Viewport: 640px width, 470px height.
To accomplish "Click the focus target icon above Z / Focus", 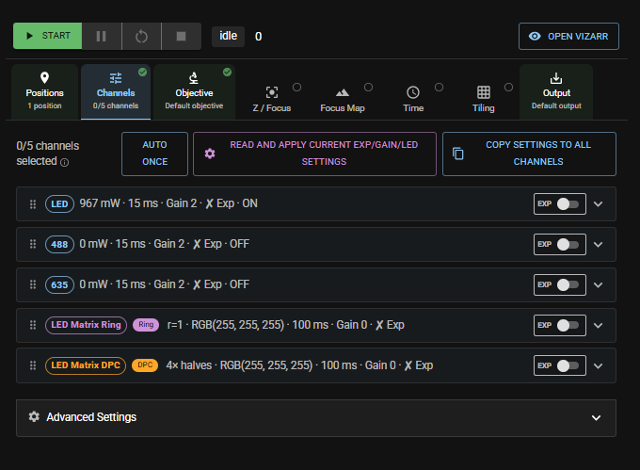I will pos(272,92).
